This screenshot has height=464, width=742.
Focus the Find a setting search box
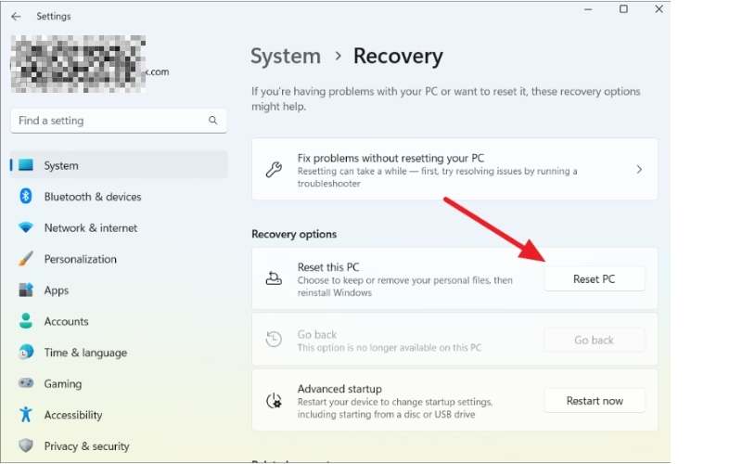[x=111, y=121]
